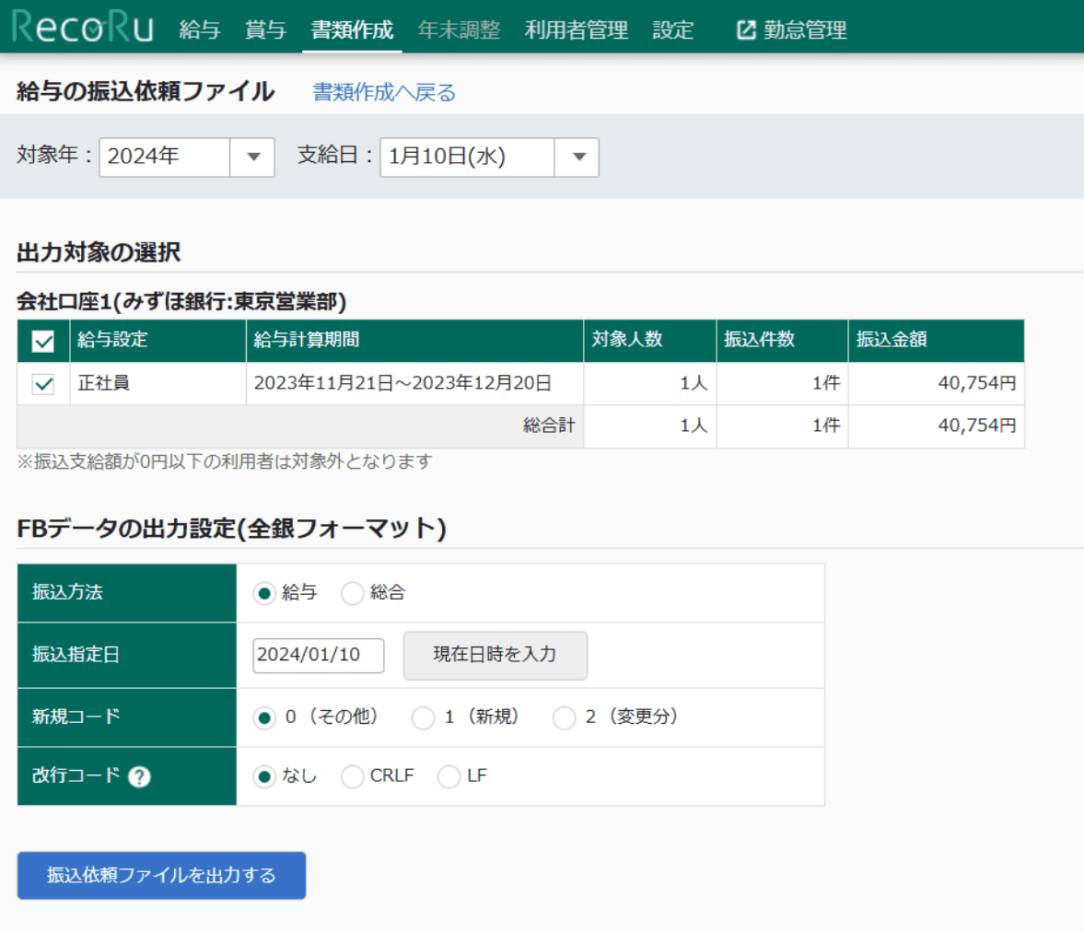1084x932 pixels.
Task: Select LF line break code radio
Action: (449, 776)
